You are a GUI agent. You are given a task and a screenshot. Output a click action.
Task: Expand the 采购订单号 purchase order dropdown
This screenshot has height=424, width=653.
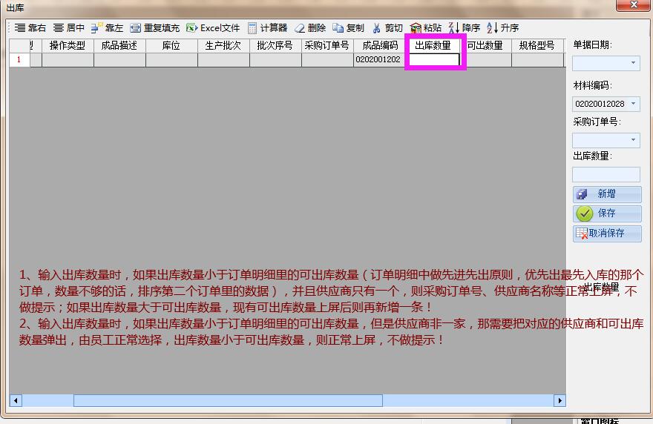point(633,140)
